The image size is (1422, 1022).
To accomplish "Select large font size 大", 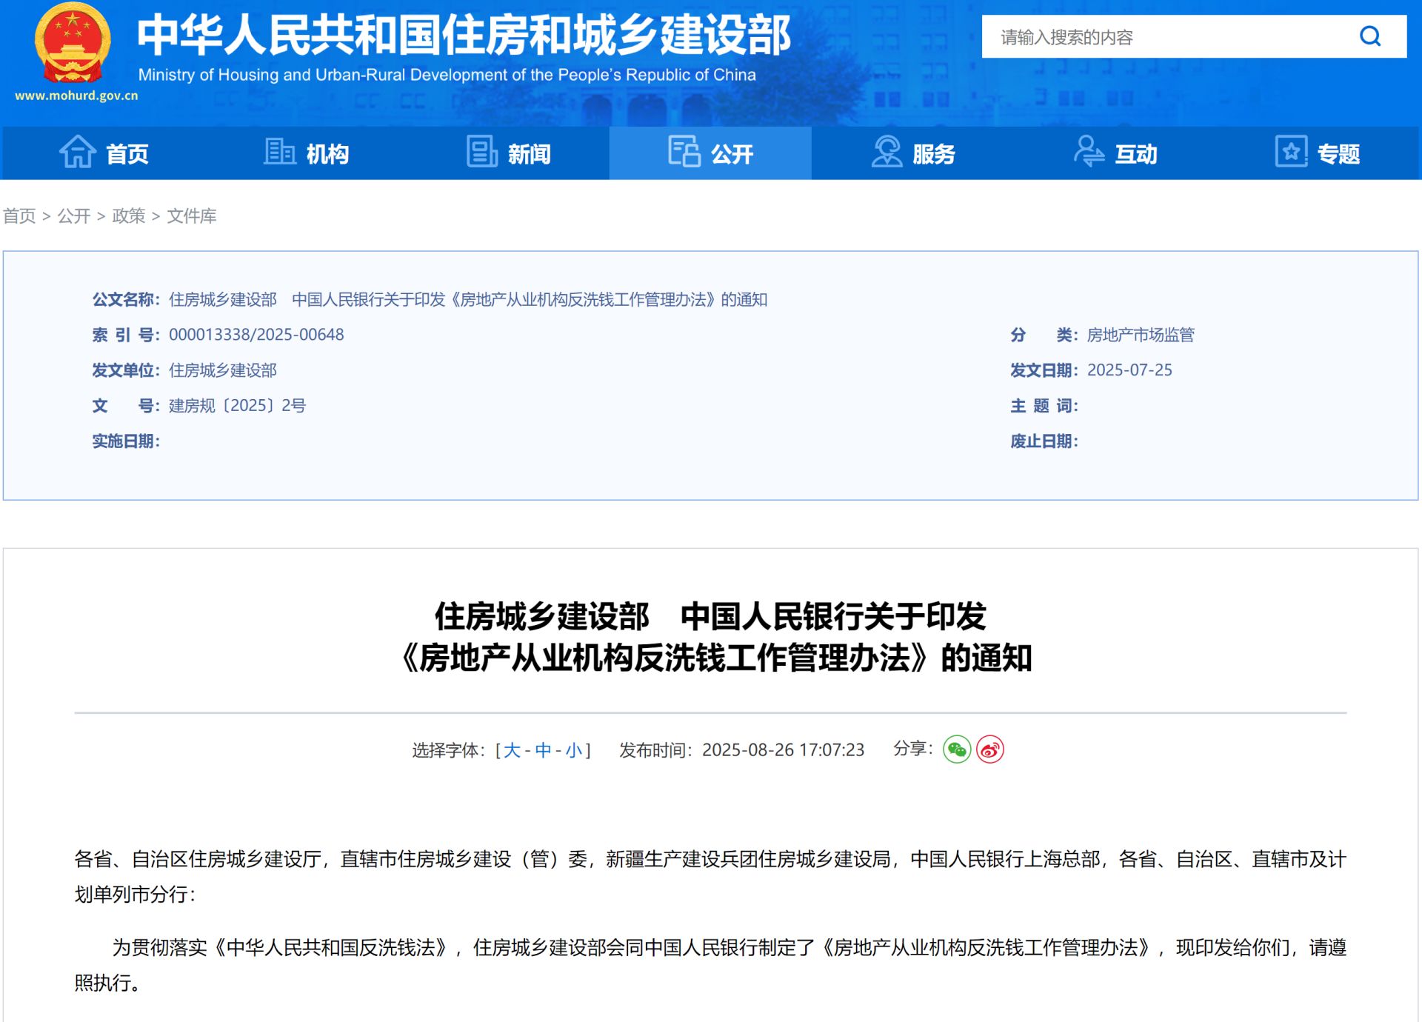I will tap(512, 750).
